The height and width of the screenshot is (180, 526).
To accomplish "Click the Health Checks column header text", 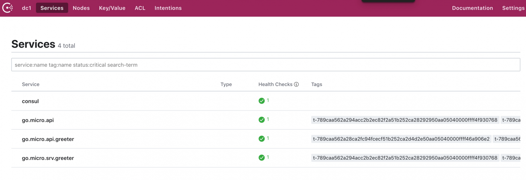I will 276,84.
